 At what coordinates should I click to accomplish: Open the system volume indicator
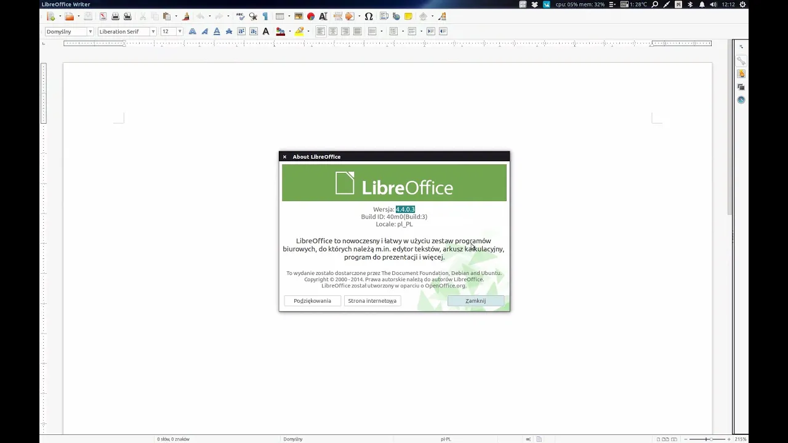(x=714, y=4)
